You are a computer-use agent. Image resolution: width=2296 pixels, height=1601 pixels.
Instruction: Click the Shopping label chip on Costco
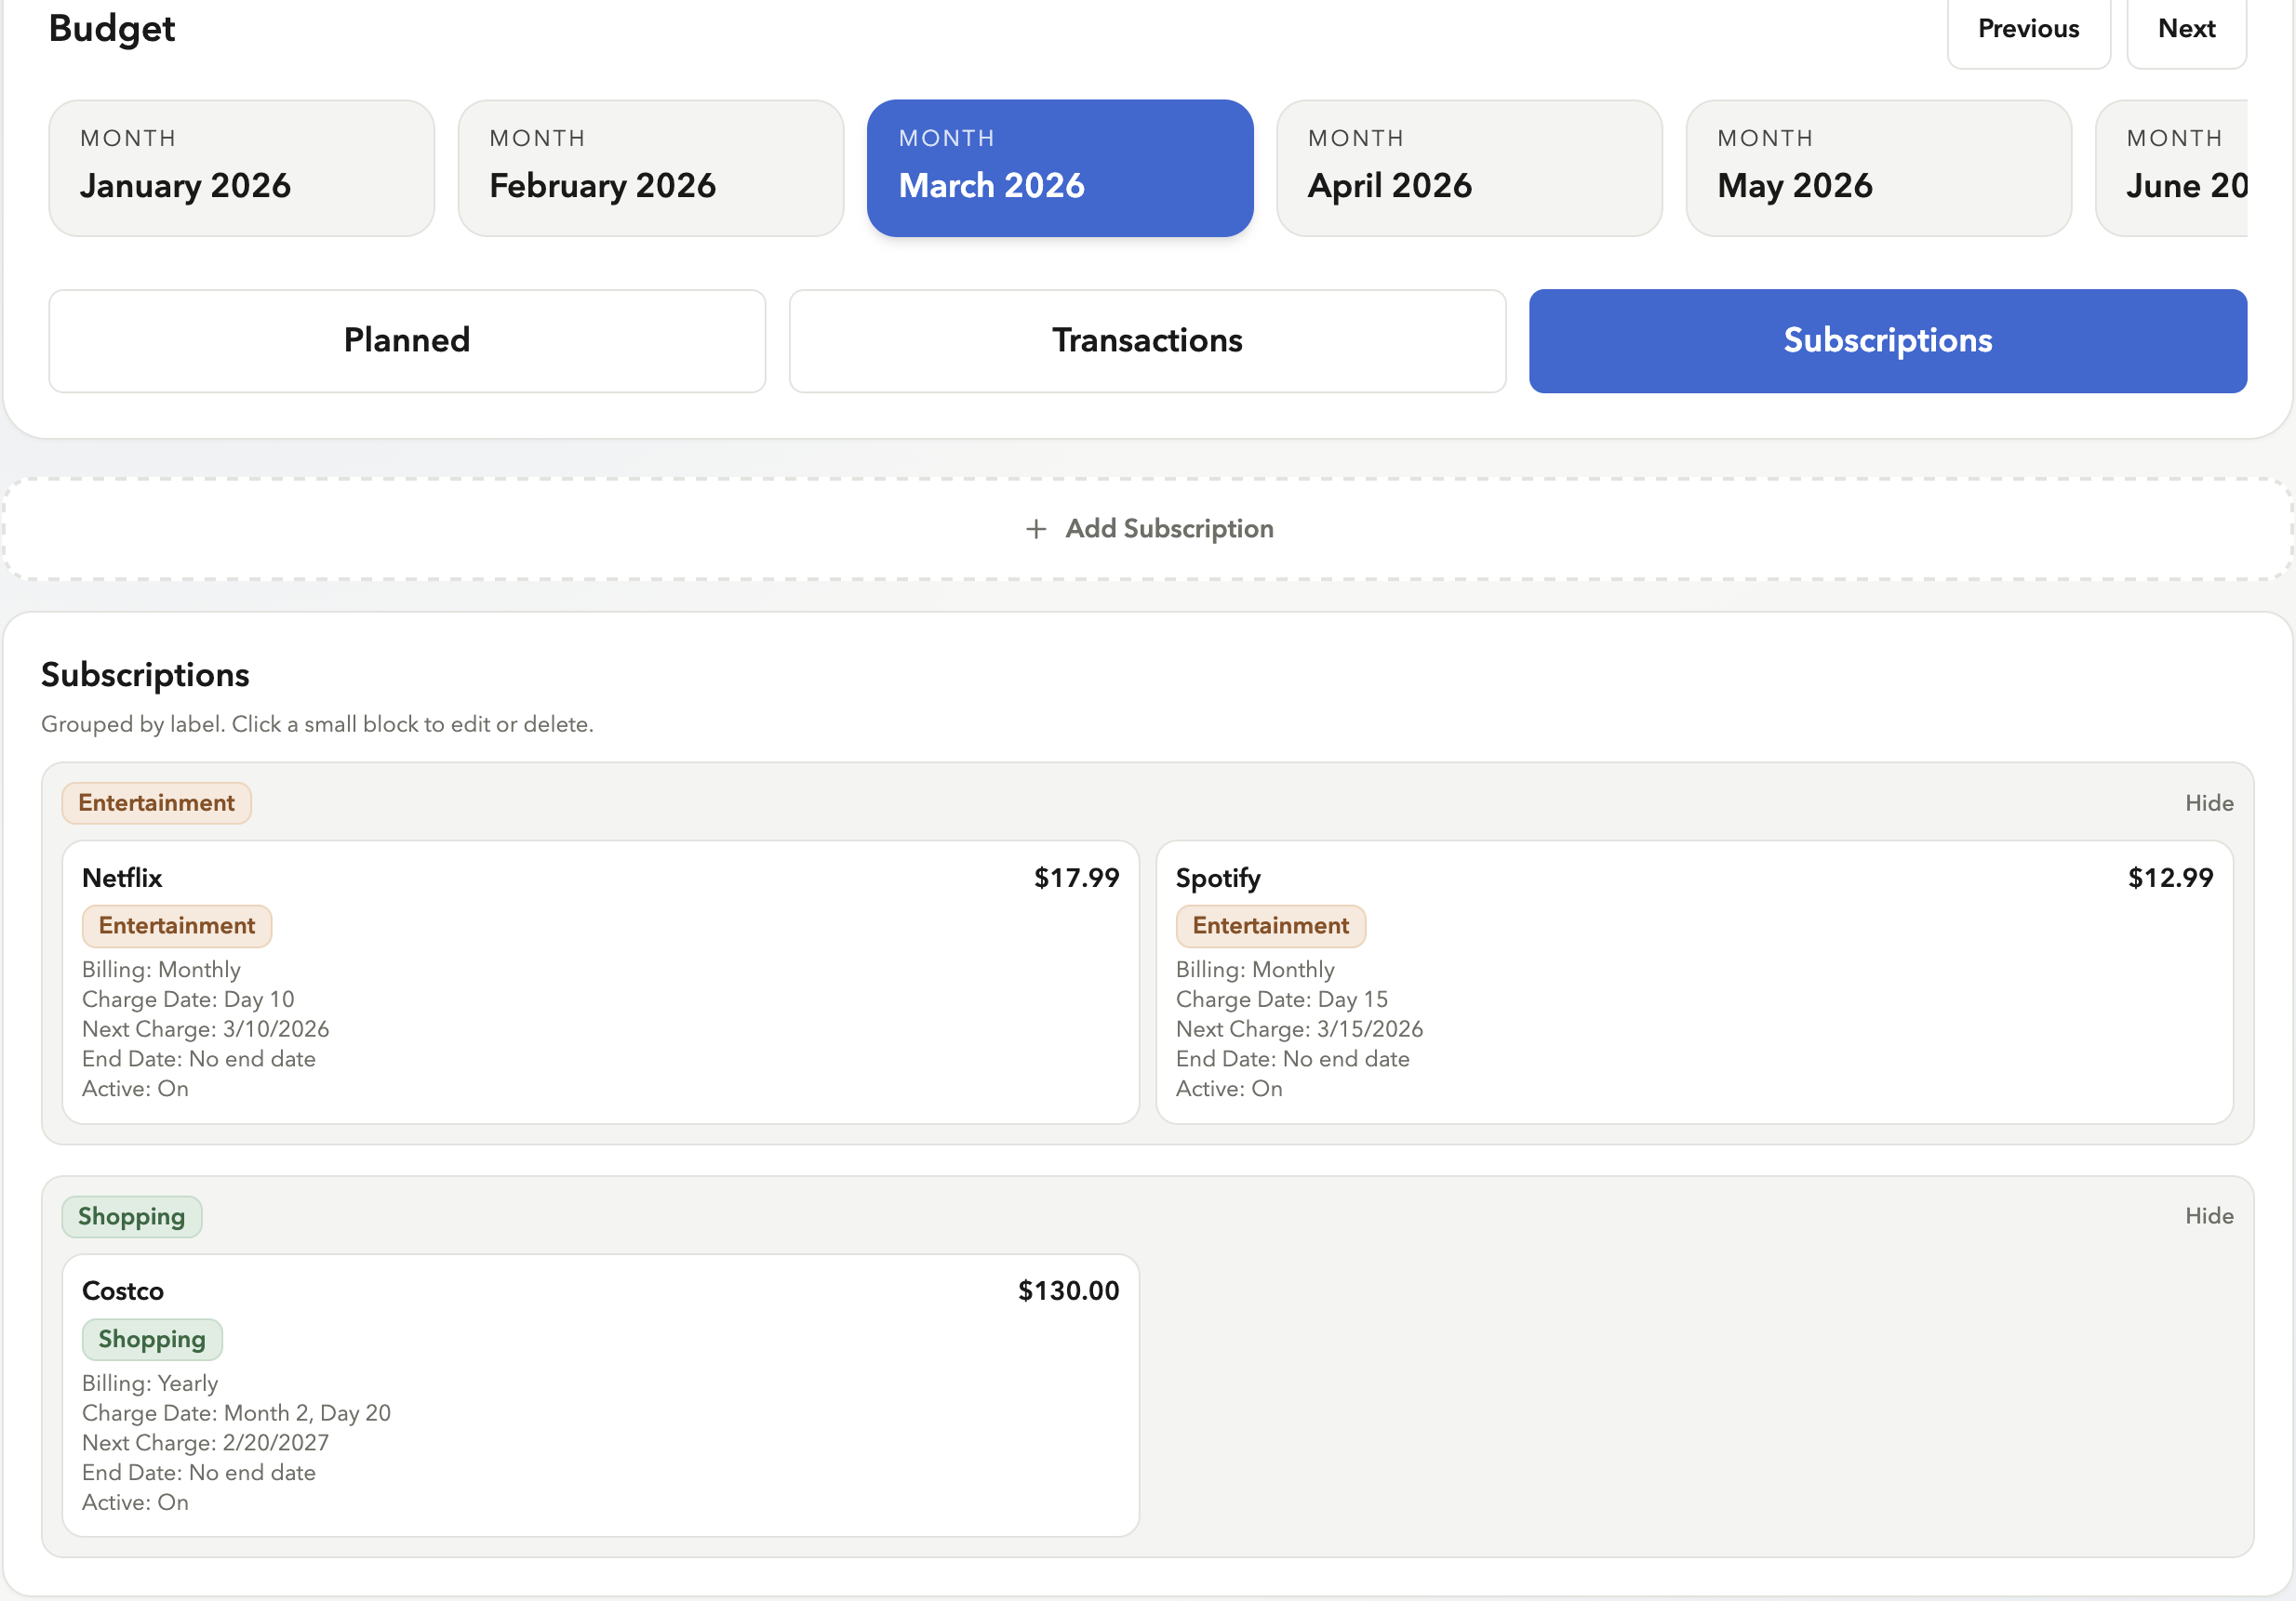tap(152, 1339)
